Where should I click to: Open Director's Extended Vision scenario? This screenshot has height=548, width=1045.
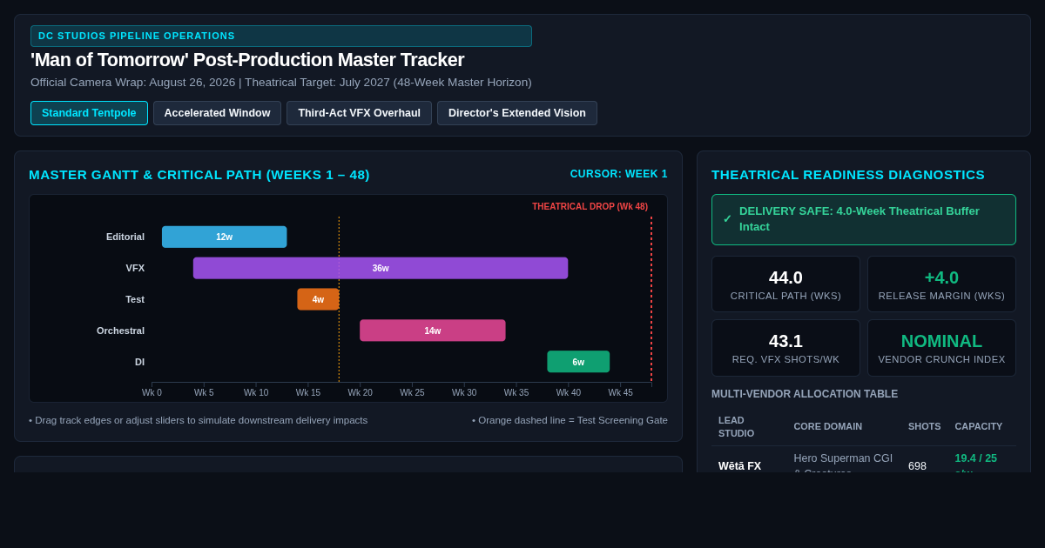[x=517, y=113]
